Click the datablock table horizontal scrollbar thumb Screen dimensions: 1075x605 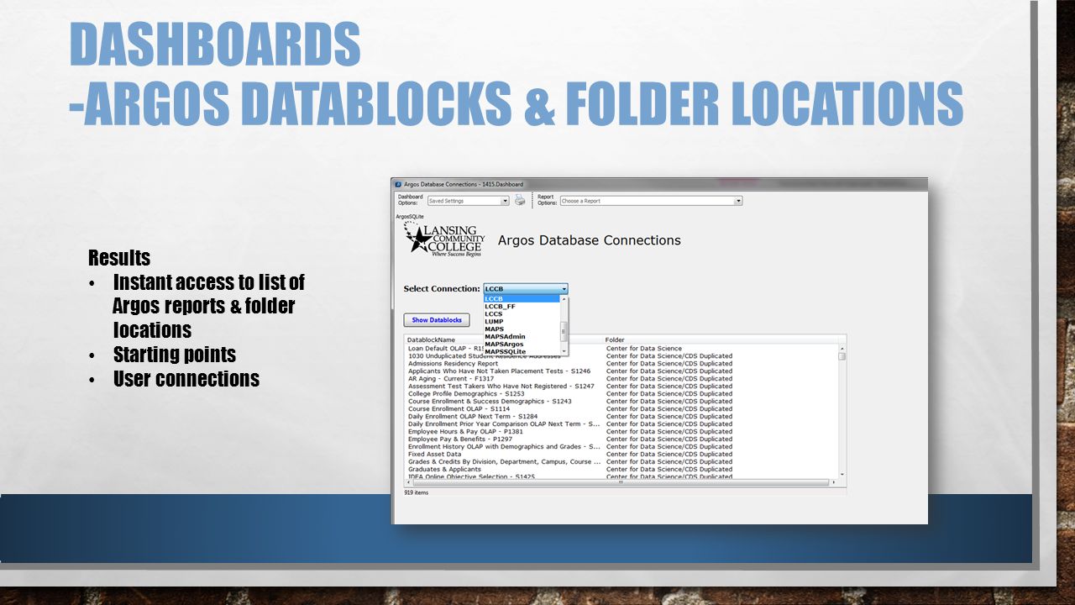tap(620, 482)
